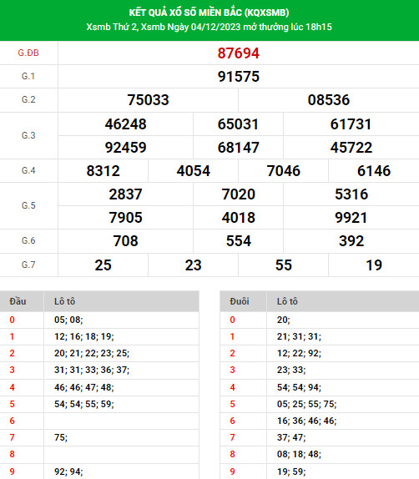Click the Đuôi column header

point(240,301)
